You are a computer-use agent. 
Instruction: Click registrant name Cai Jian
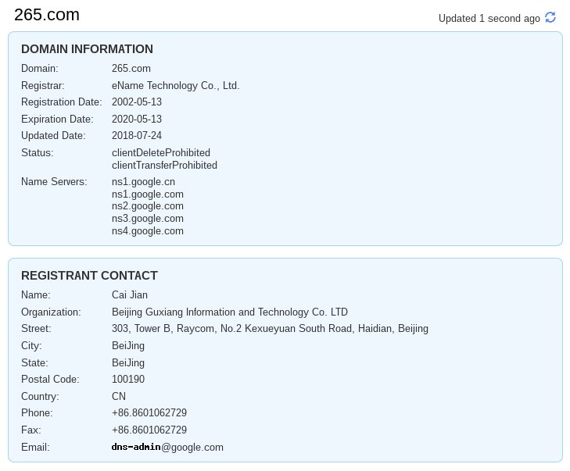point(130,294)
